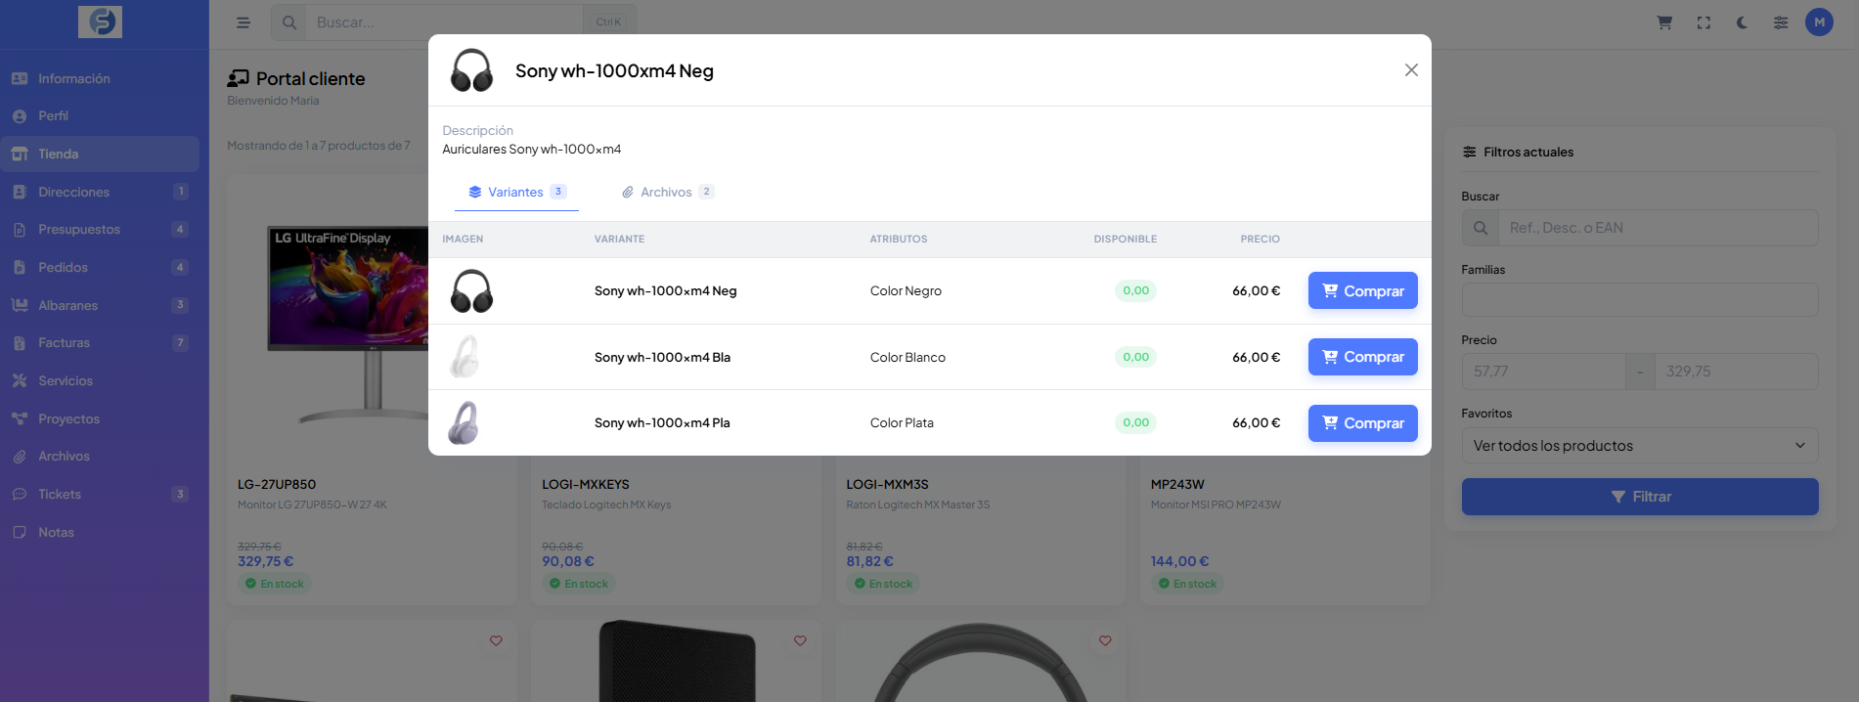Click the Color Negro attribute text
1859x702 pixels.
(x=906, y=291)
